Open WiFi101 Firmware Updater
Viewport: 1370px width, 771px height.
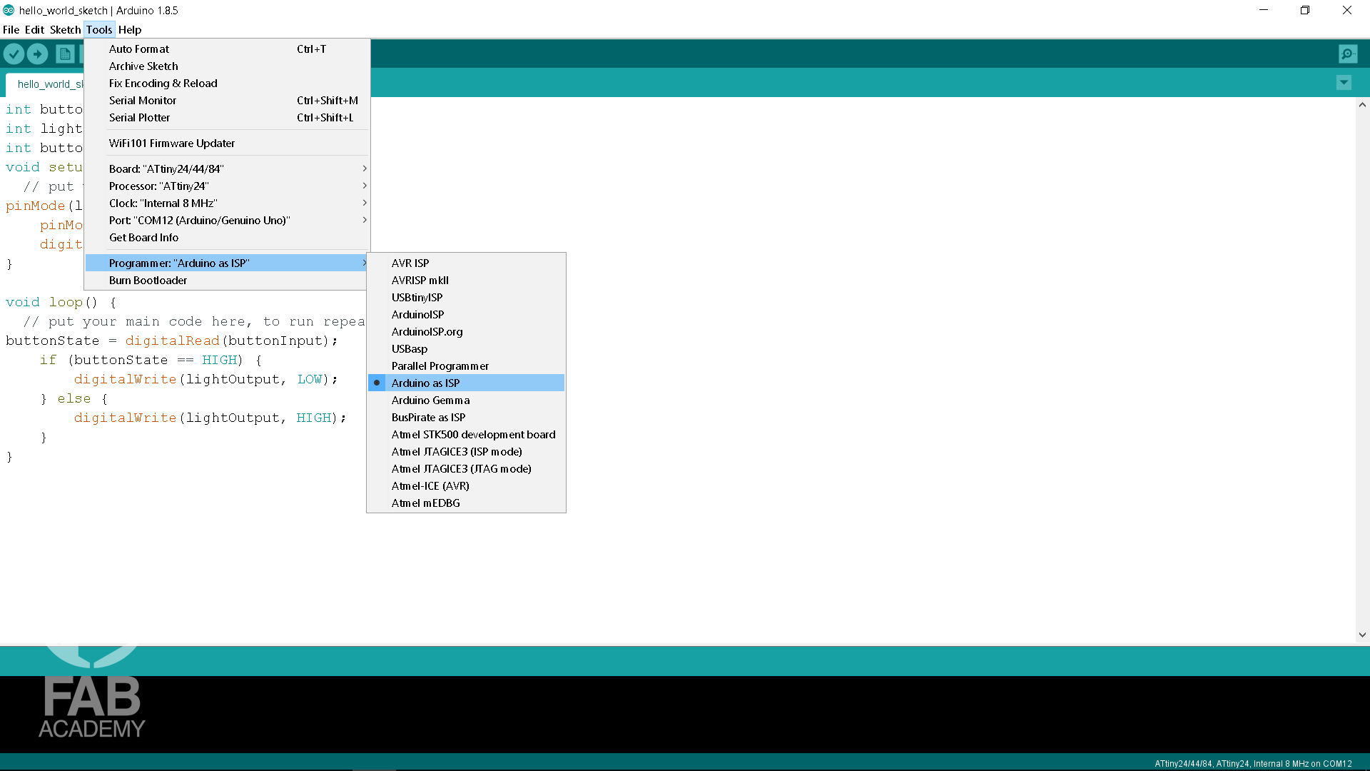pos(228,143)
